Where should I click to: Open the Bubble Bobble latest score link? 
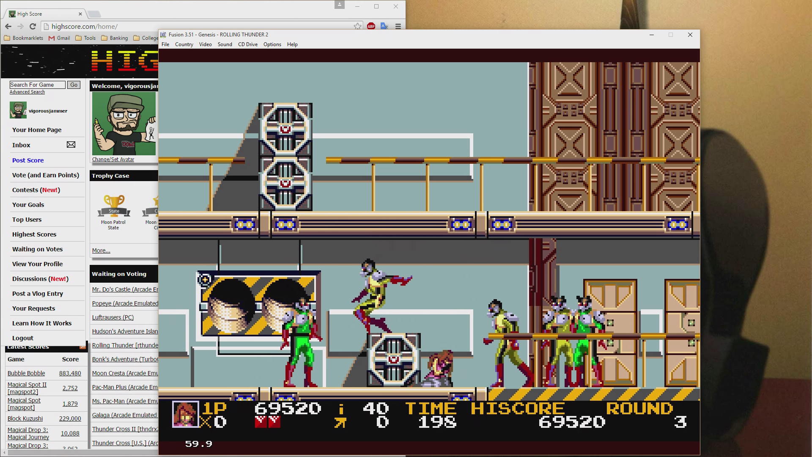[x=26, y=373]
